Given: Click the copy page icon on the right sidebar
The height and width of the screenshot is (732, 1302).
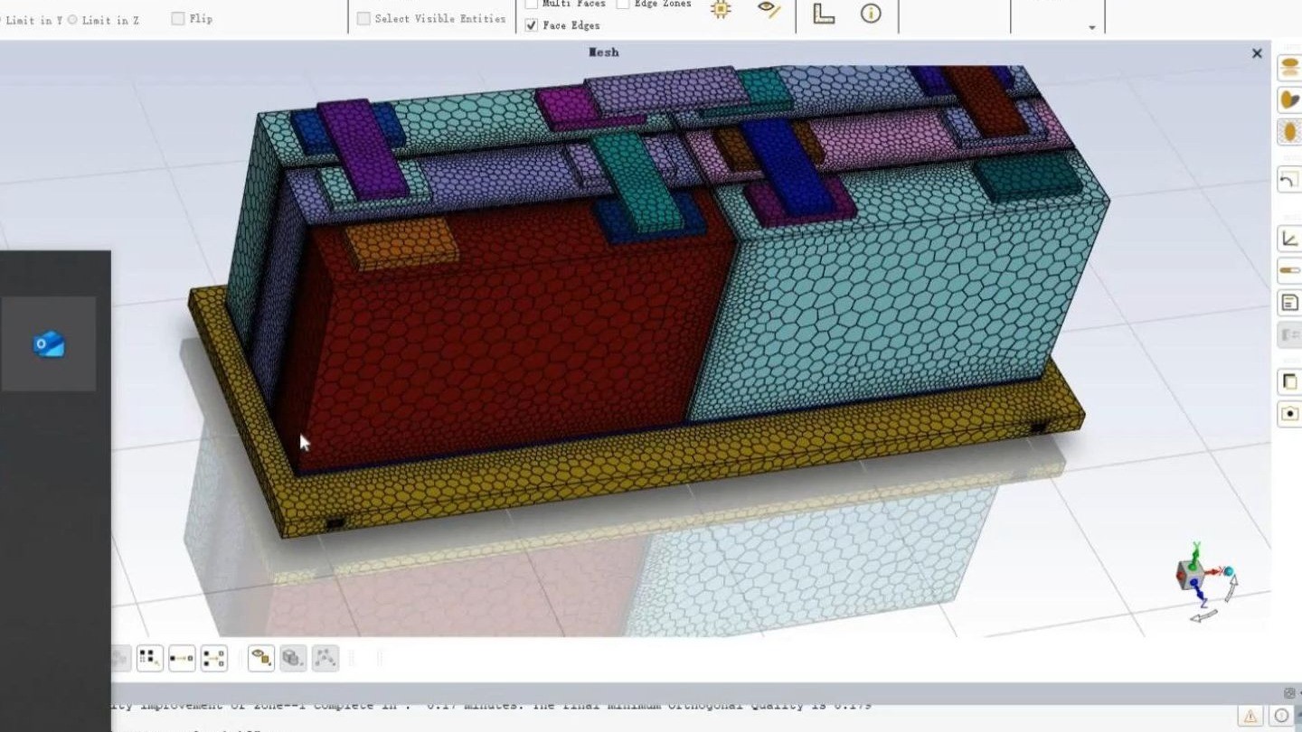Looking at the screenshot, I should [x=1288, y=380].
